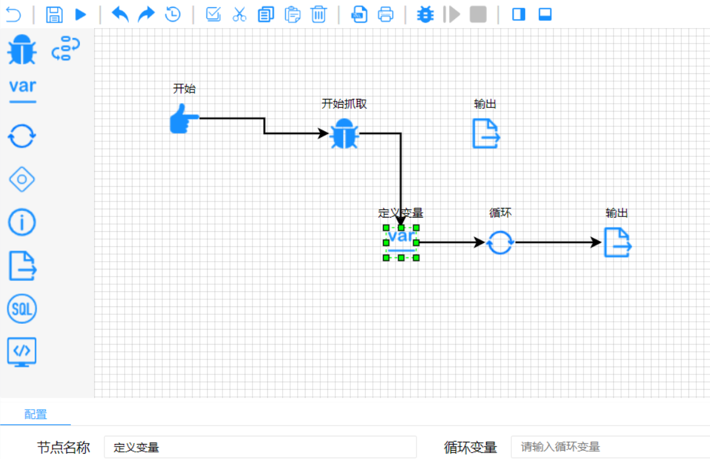Redo the action with the right arrow
Viewport: 710px width, 459px height.
[x=146, y=14]
